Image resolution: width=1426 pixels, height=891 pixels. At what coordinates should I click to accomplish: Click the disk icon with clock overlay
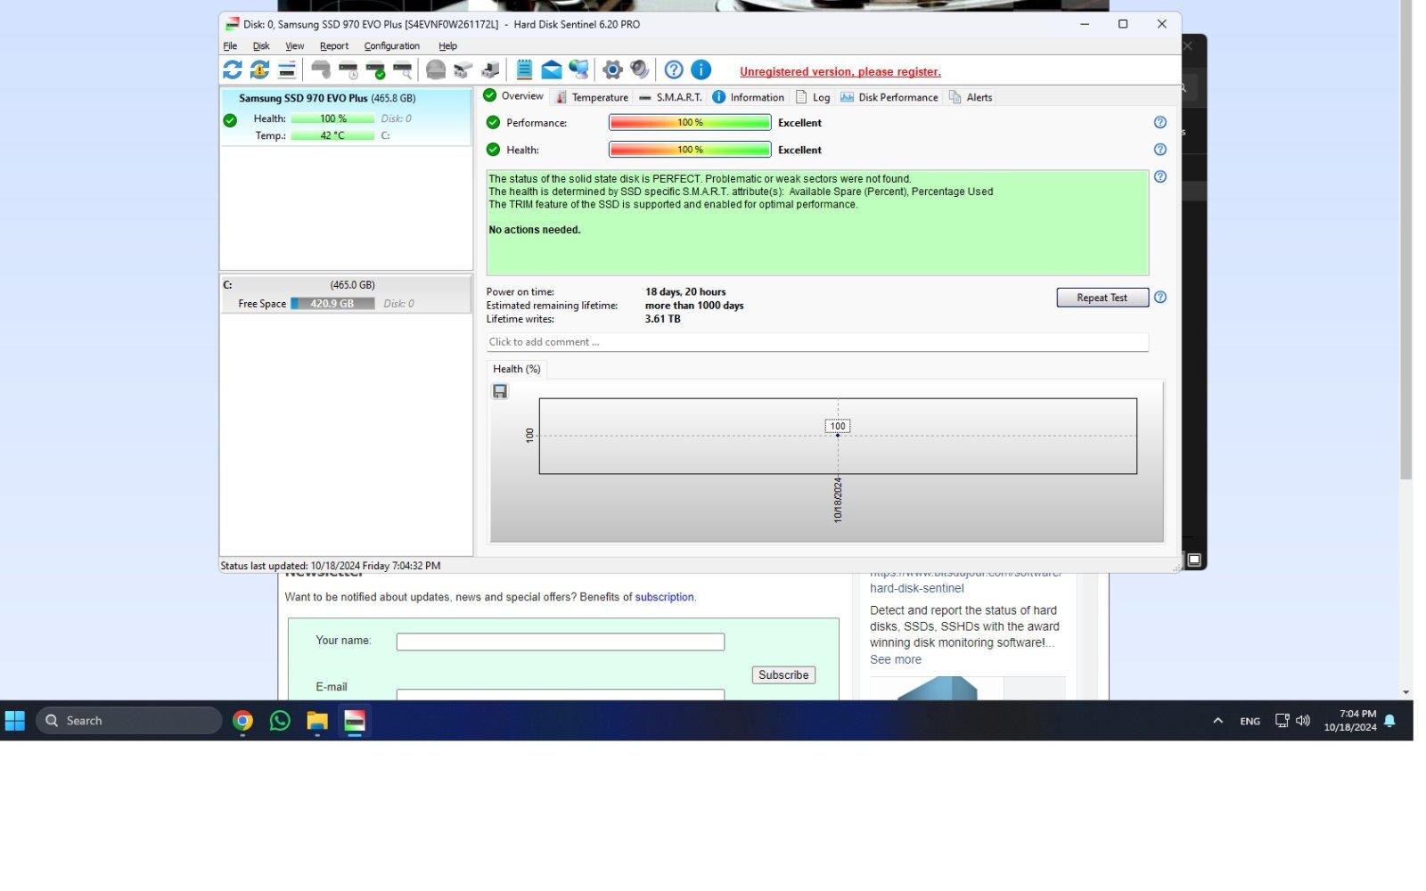pyautogui.click(x=348, y=69)
